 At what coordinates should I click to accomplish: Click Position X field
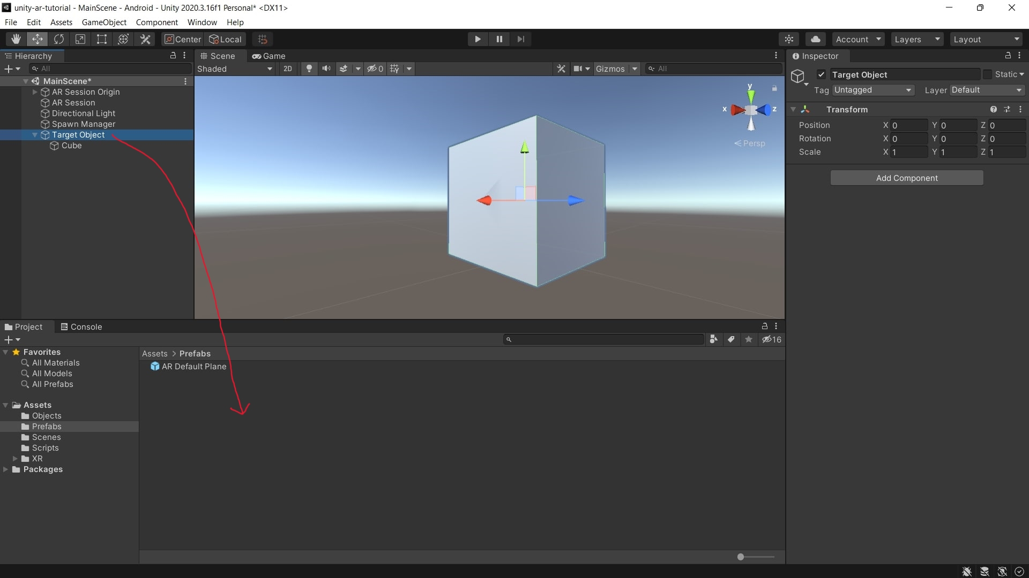(x=909, y=125)
